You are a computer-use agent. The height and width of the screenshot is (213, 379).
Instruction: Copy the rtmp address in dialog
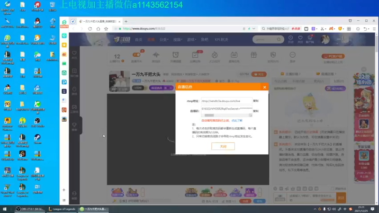[x=255, y=101]
